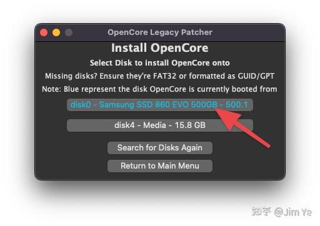Click the @Jim Ye watermark name
320x226 pixels.
click(x=293, y=212)
